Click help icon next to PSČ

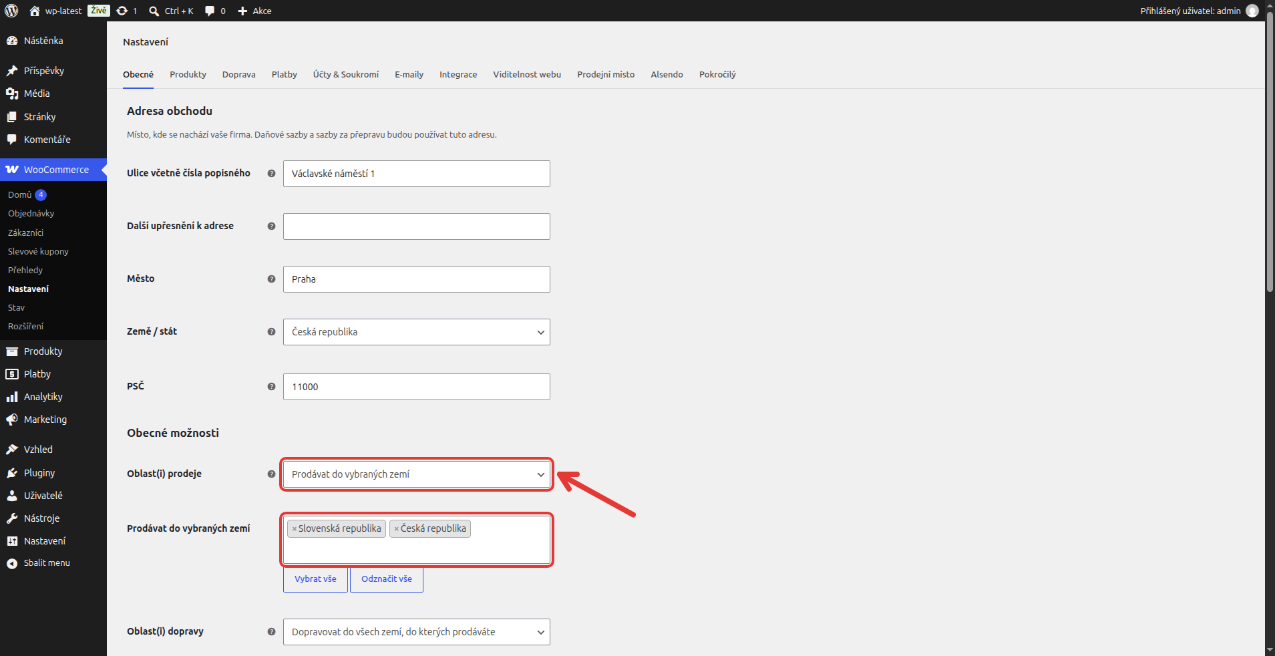[x=271, y=387]
